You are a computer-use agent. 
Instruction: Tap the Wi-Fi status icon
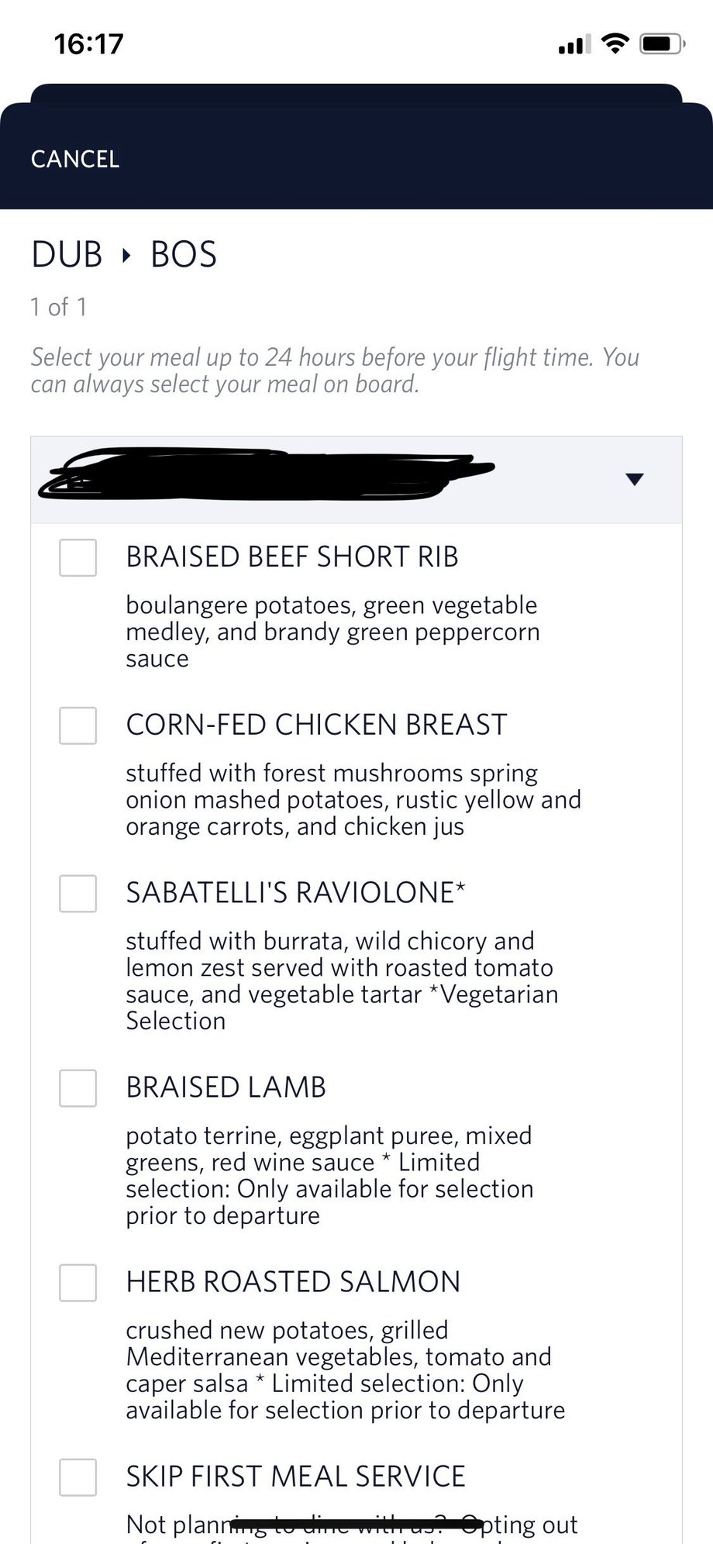[x=615, y=44]
